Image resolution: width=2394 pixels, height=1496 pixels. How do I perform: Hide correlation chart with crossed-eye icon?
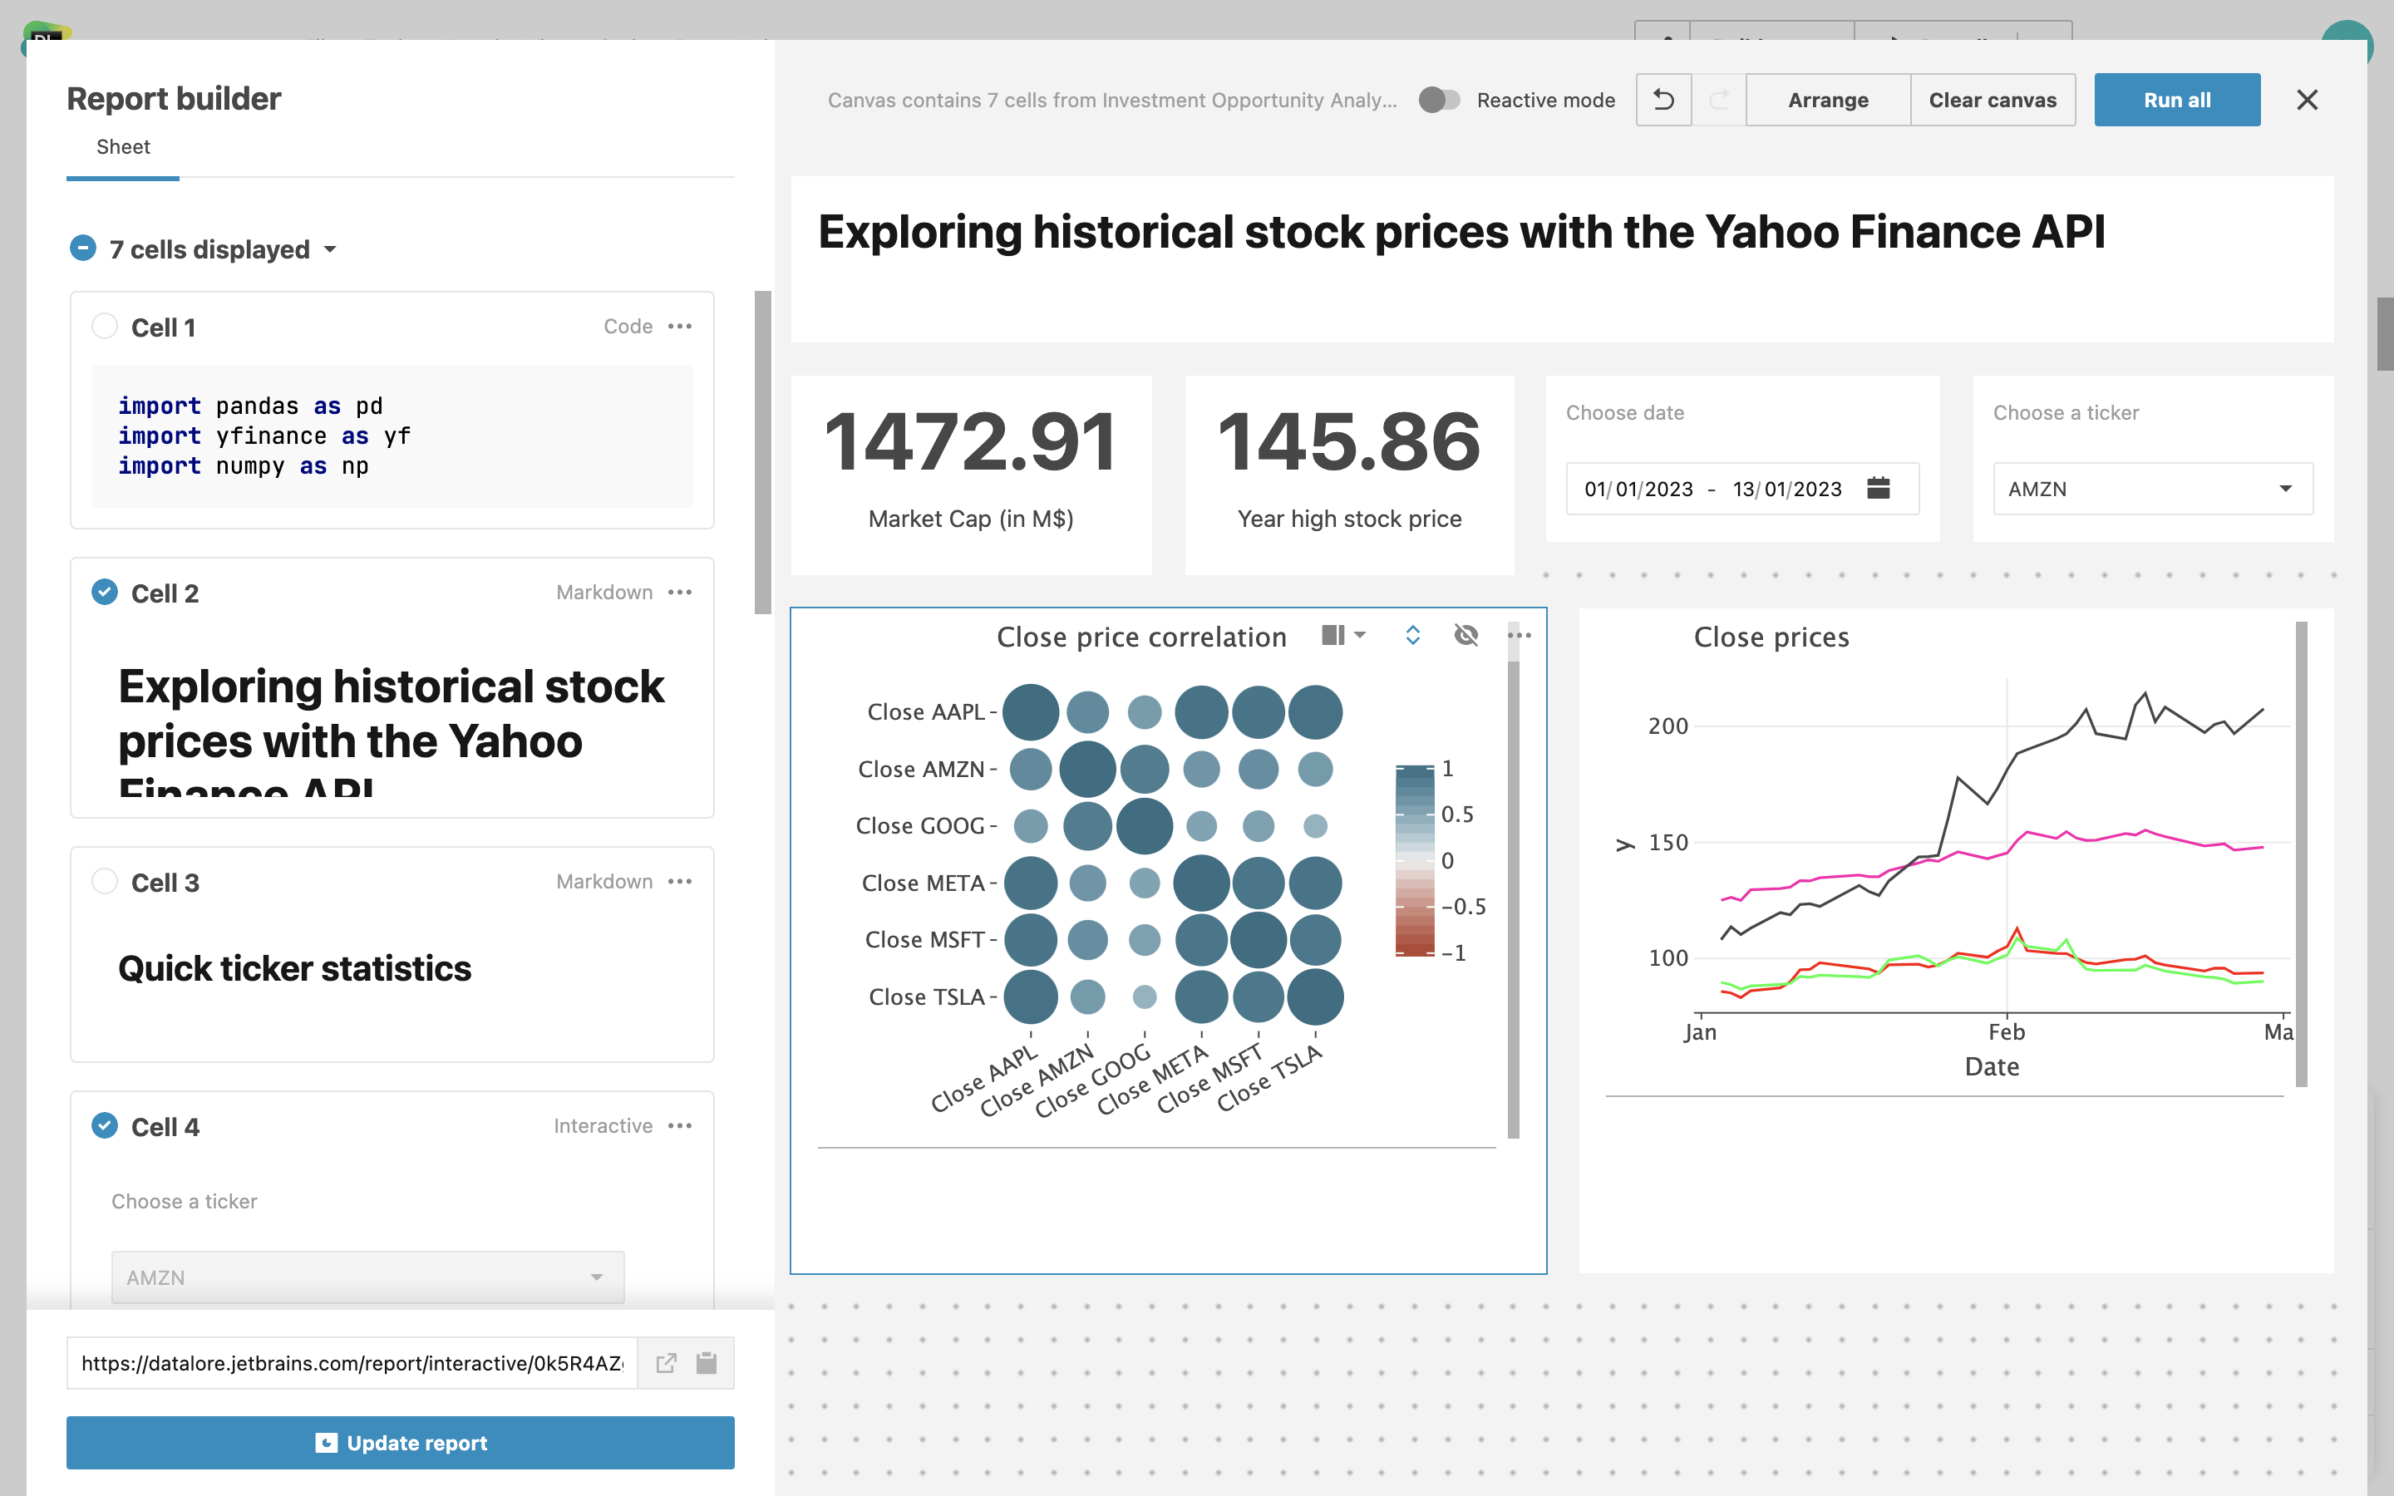(x=1466, y=635)
